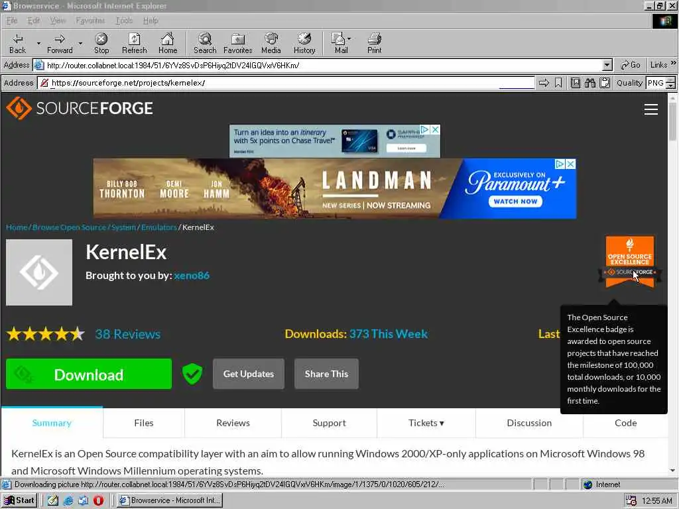Viewport: 679px width, 509px height.
Task: Go to the Home page icon
Action: tap(168, 43)
